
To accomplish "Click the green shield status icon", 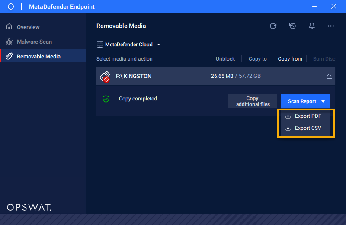I will coord(106,99).
